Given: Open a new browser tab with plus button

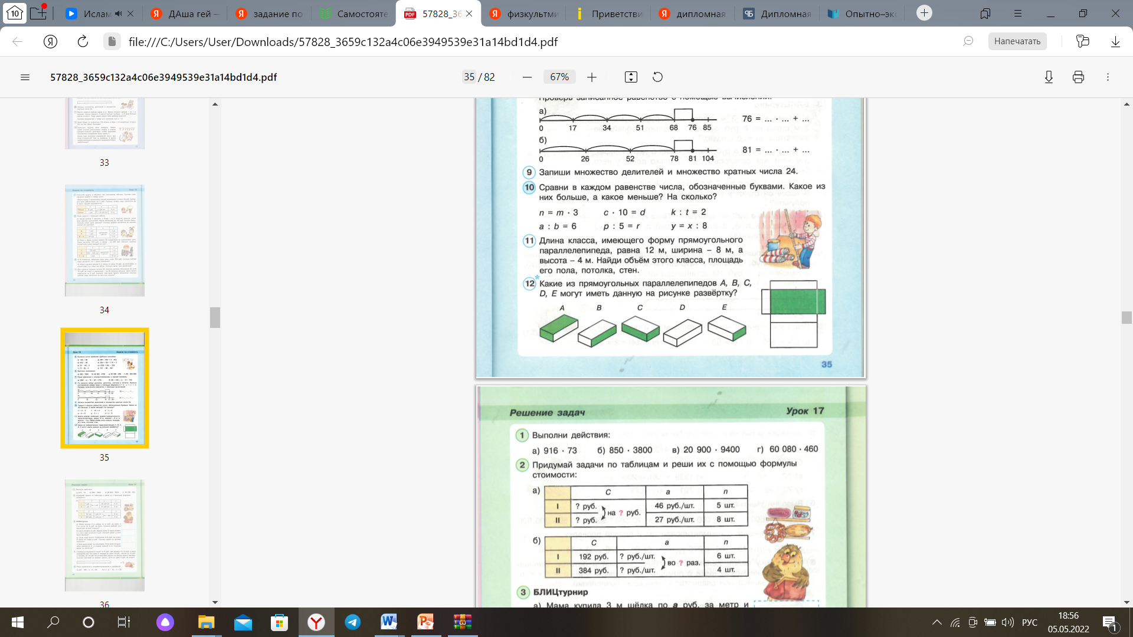Looking at the screenshot, I should click(x=924, y=13).
